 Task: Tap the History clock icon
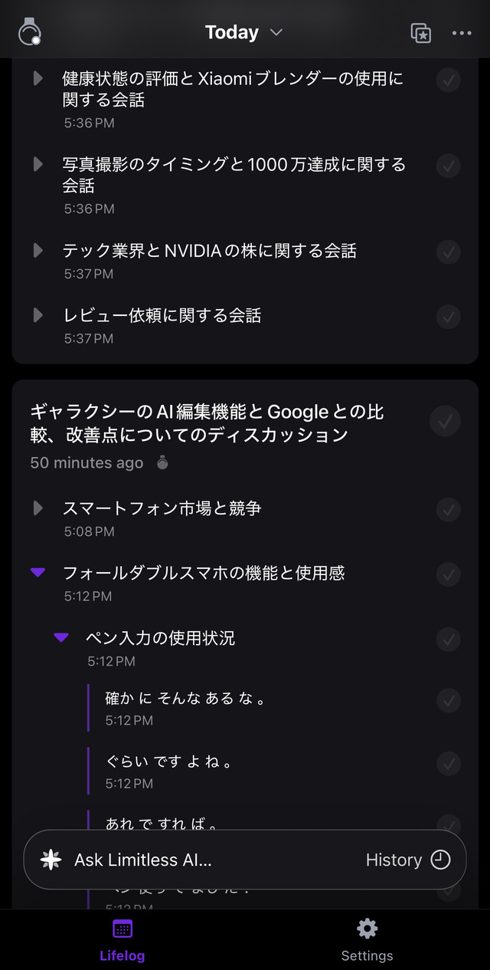(x=440, y=860)
